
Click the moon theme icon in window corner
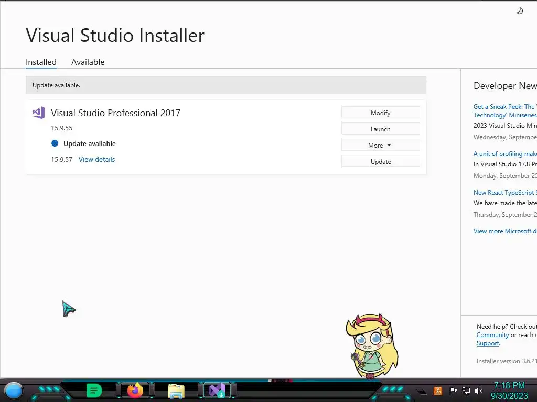(x=520, y=11)
